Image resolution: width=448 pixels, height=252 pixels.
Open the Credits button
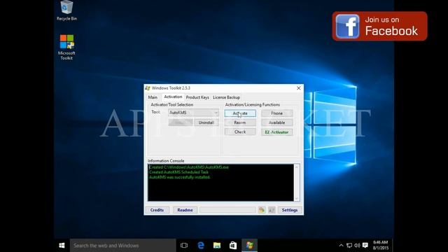(157, 210)
